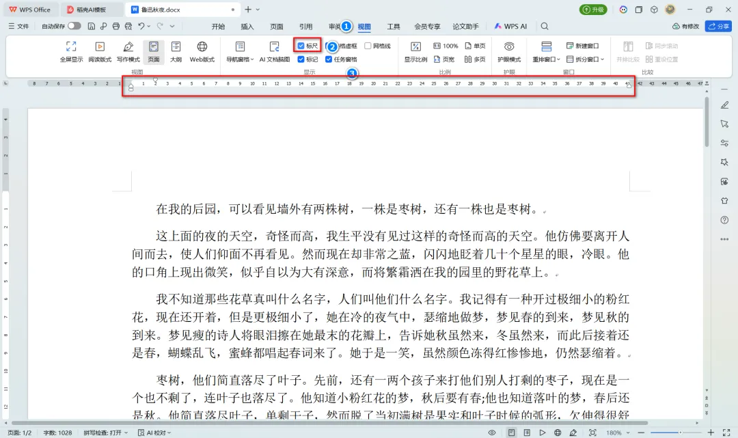The image size is (738, 438).
Task: Click the undo arrow icon
Action: click(141, 27)
